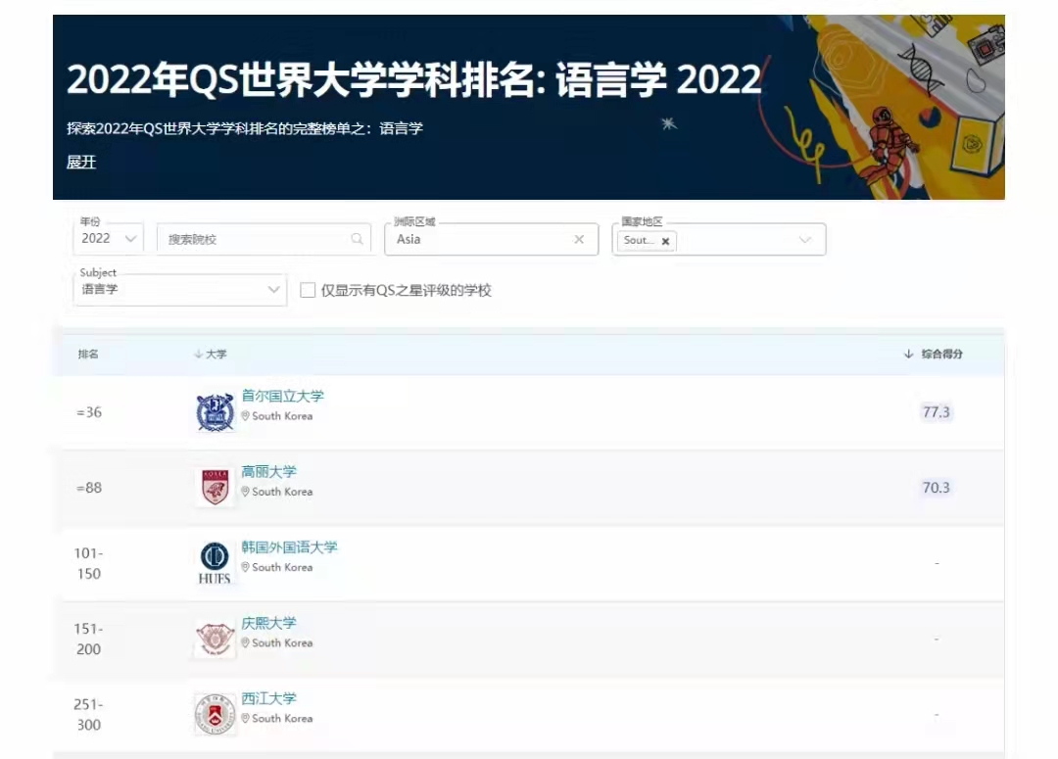Click the 展开 expand link
1058x759 pixels.
(81, 163)
